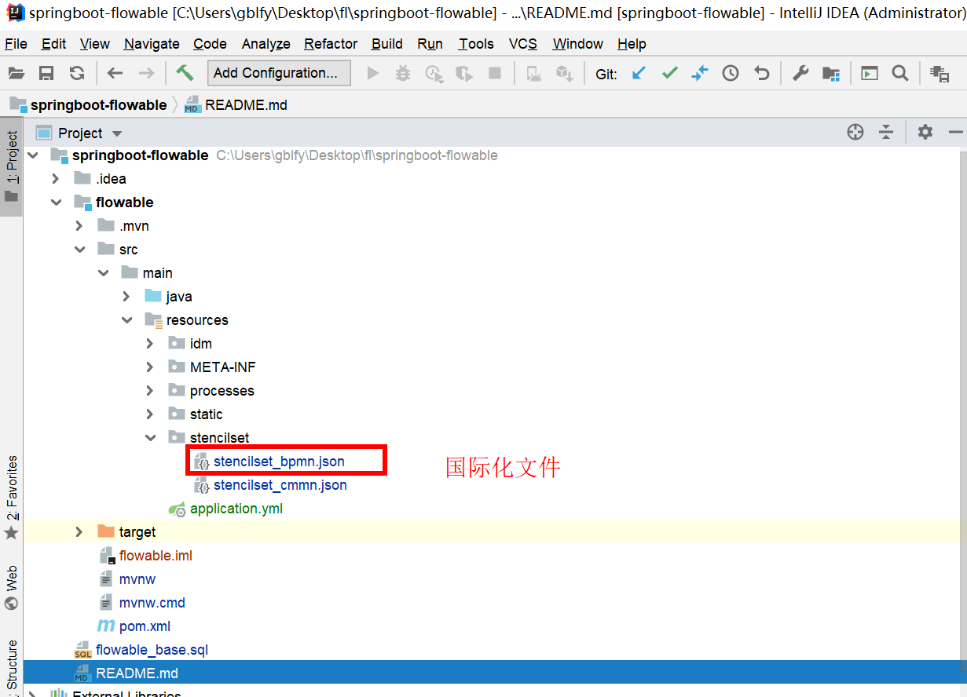The width and height of the screenshot is (967, 697).
Task: Open Project panel gear options
Action: [925, 132]
